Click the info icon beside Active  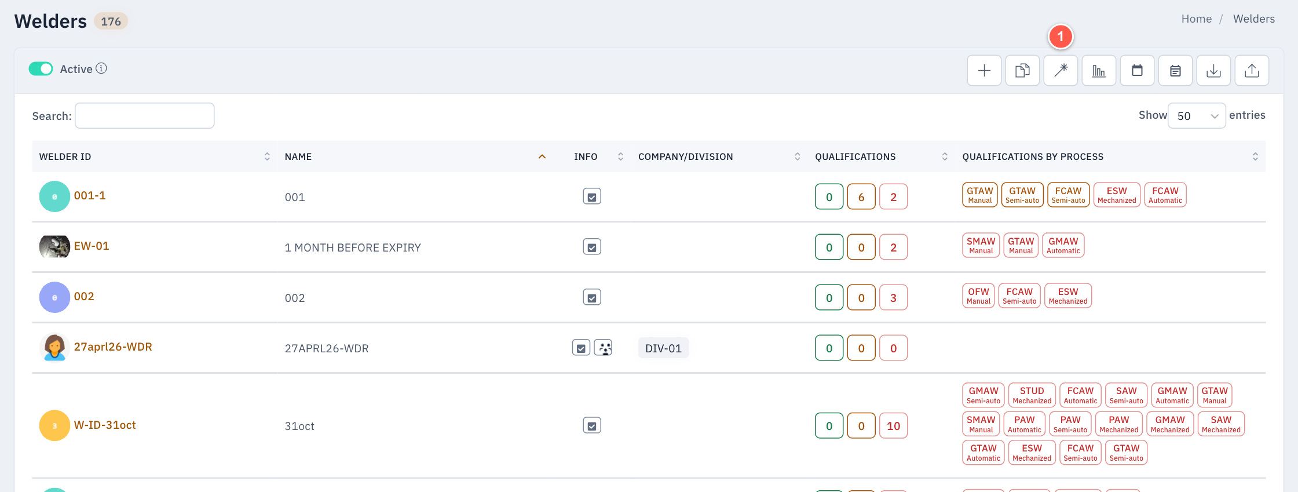tap(101, 68)
